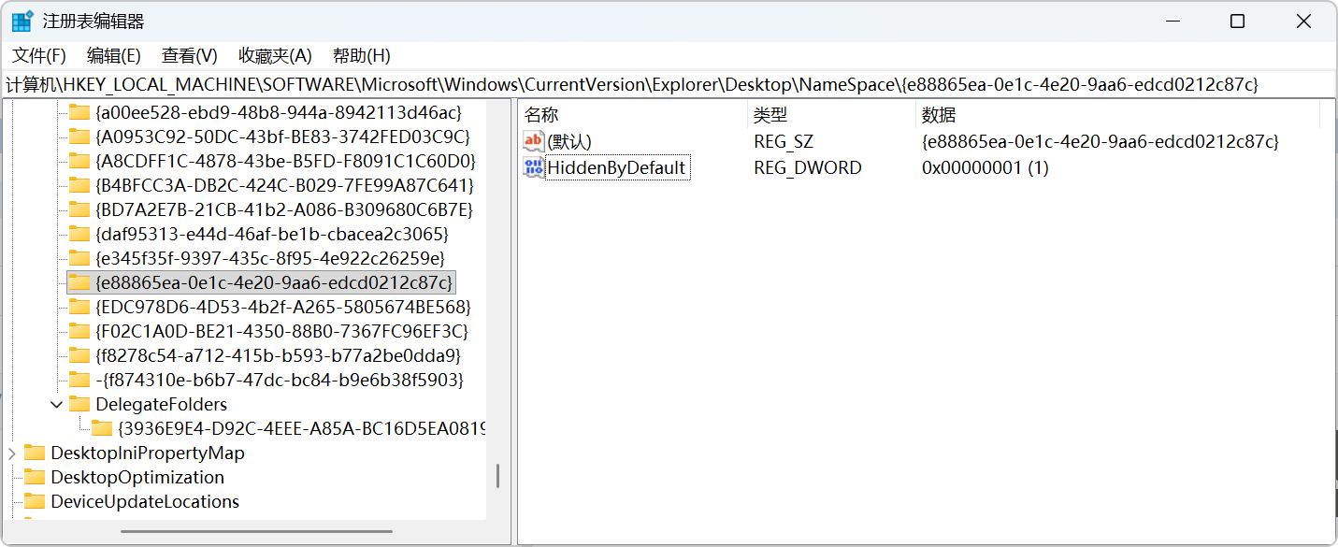Select the HiddenByDefault DWORD value icon
Image resolution: width=1338 pixels, height=547 pixels.
coord(533,167)
